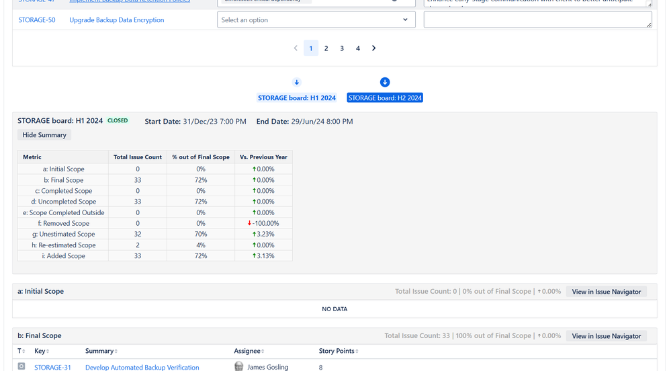Select page 2 in pagination
This screenshot has width=671, height=371.
pyautogui.click(x=326, y=48)
